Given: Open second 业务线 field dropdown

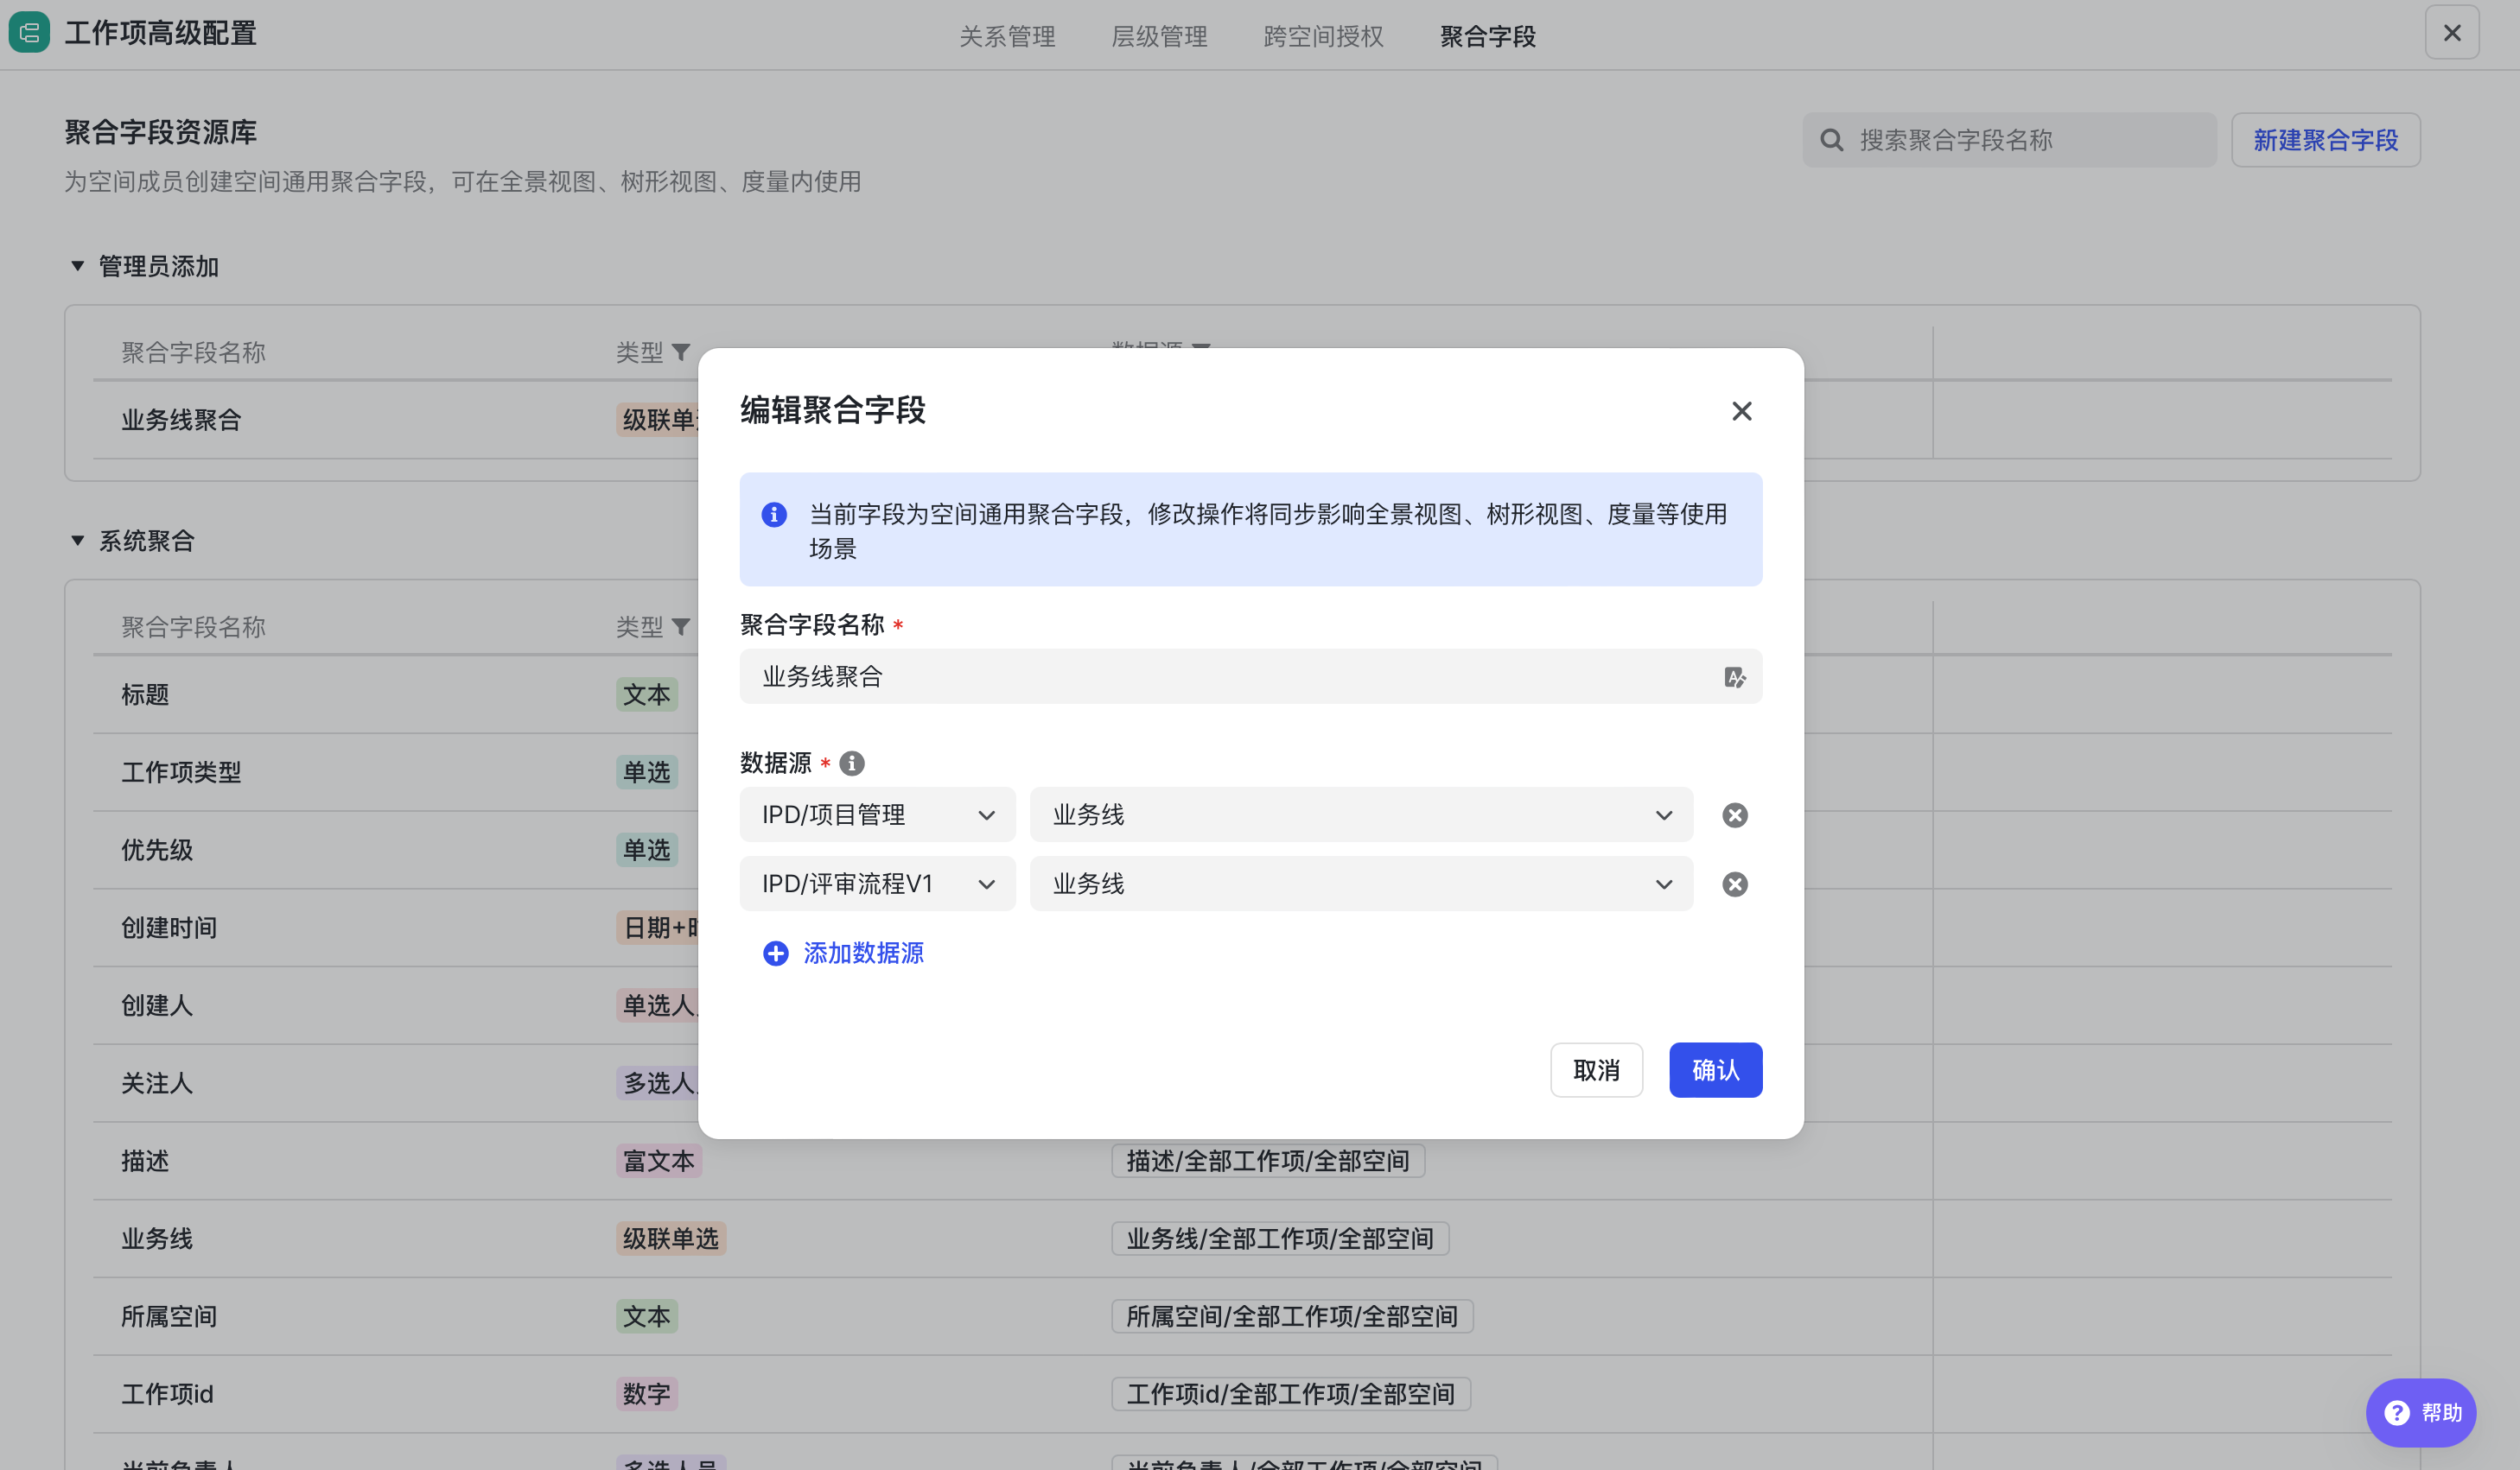Looking at the screenshot, I should tap(1361, 884).
